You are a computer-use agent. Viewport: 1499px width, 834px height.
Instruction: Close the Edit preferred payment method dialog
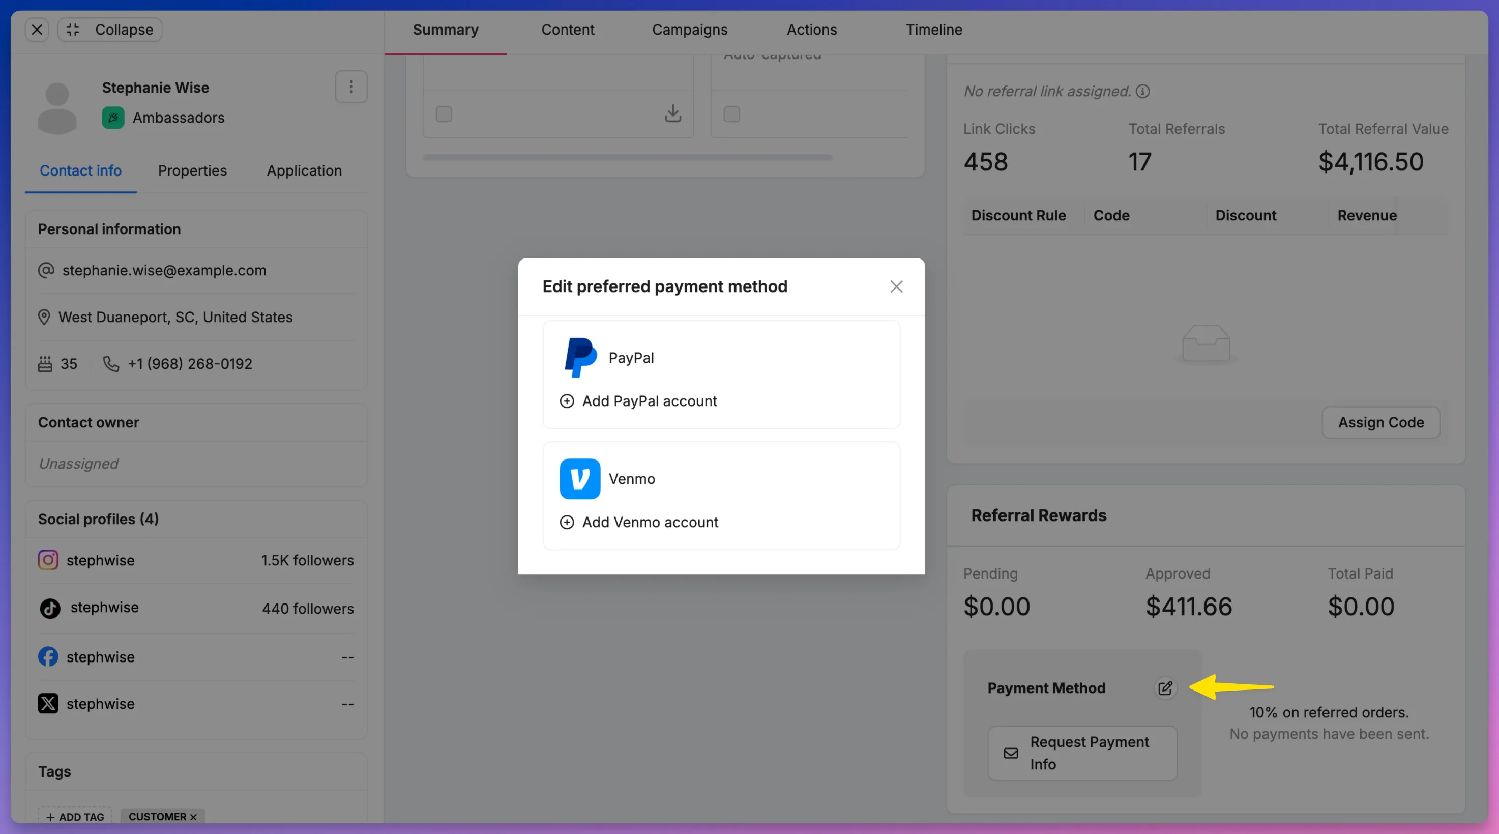click(x=896, y=286)
